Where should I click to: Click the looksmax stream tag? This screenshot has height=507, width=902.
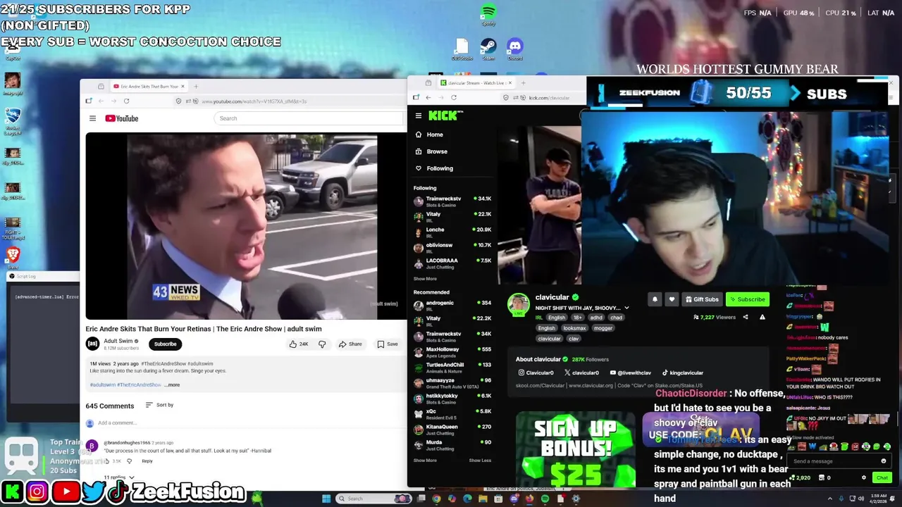(x=574, y=328)
